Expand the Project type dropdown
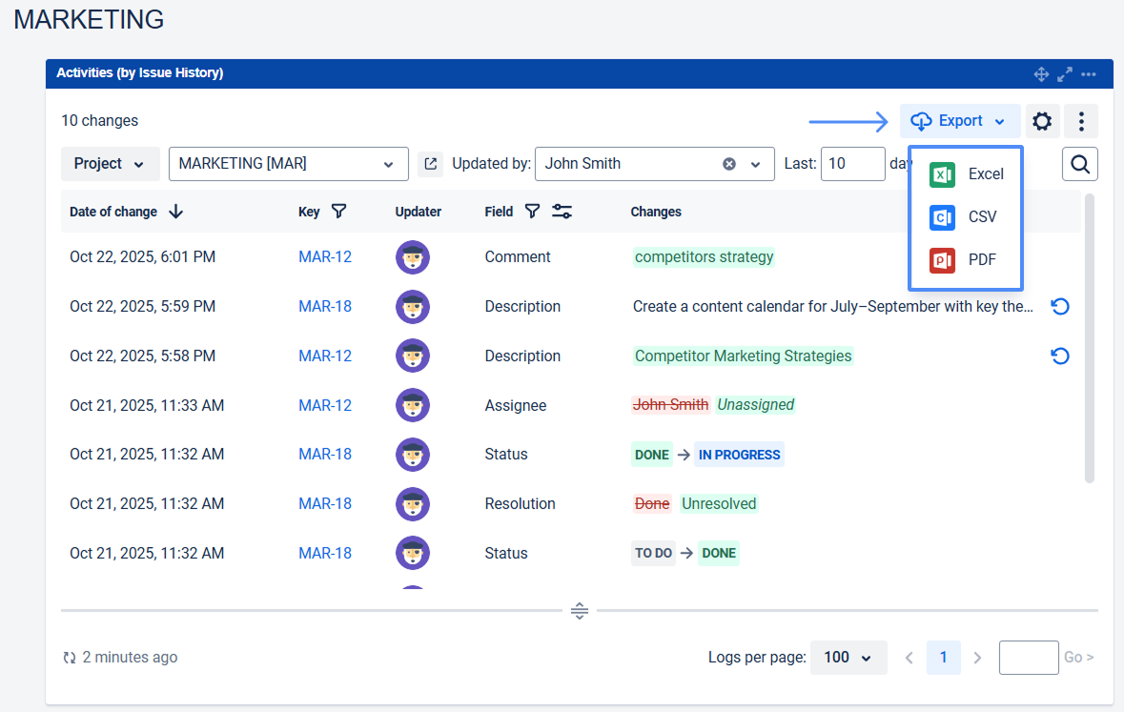The image size is (1124, 712). click(x=110, y=164)
